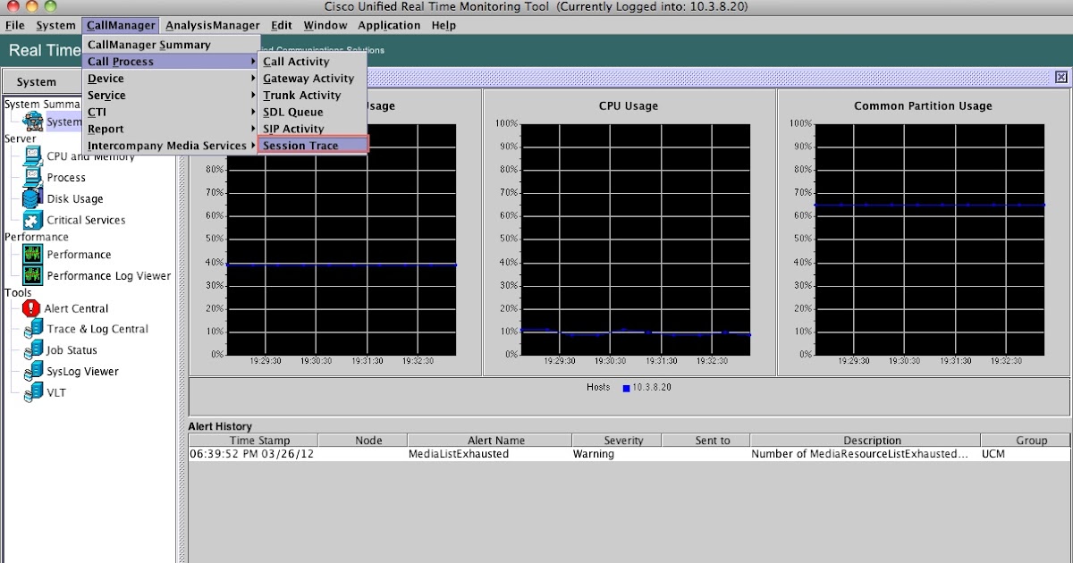Open the Performance monitor icon
1073x563 pixels.
point(32,255)
